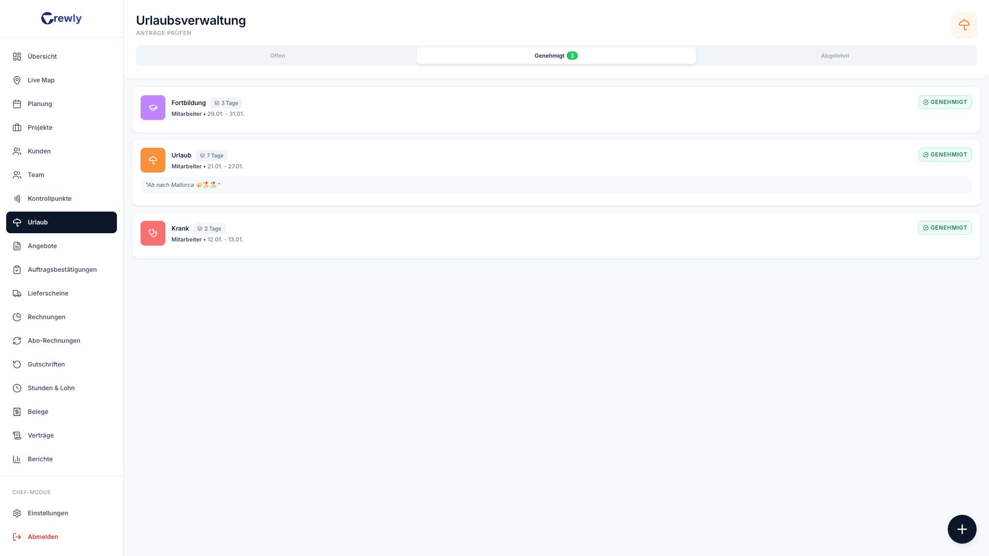Open Stunden & Lohn section

tap(51, 388)
